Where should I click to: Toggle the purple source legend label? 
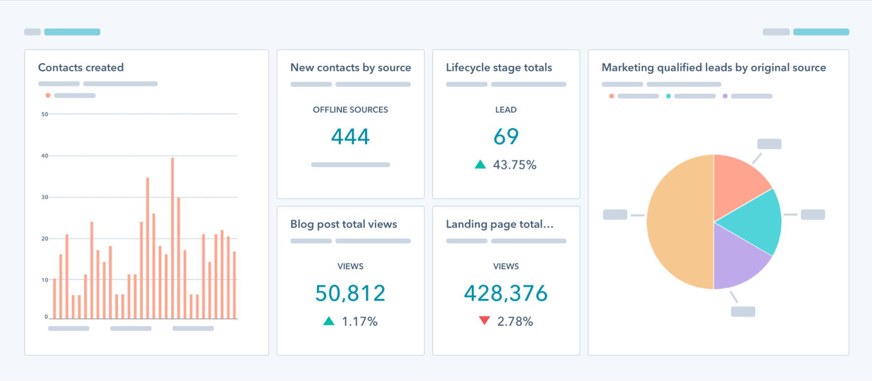(753, 96)
